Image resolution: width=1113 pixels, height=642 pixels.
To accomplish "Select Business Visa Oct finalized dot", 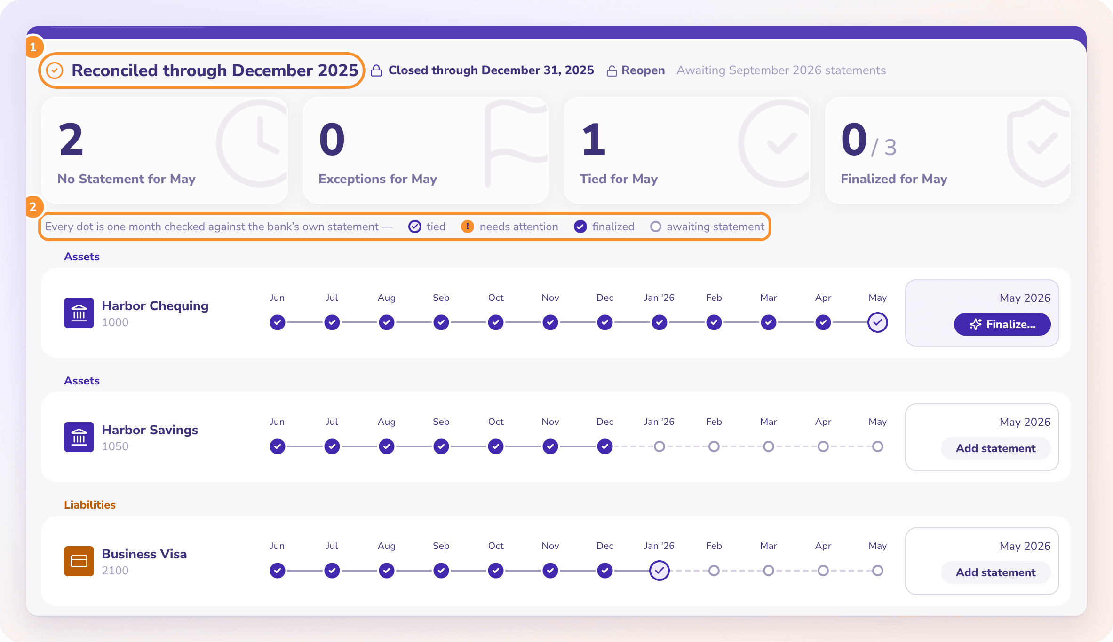I will tap(496, 571).
